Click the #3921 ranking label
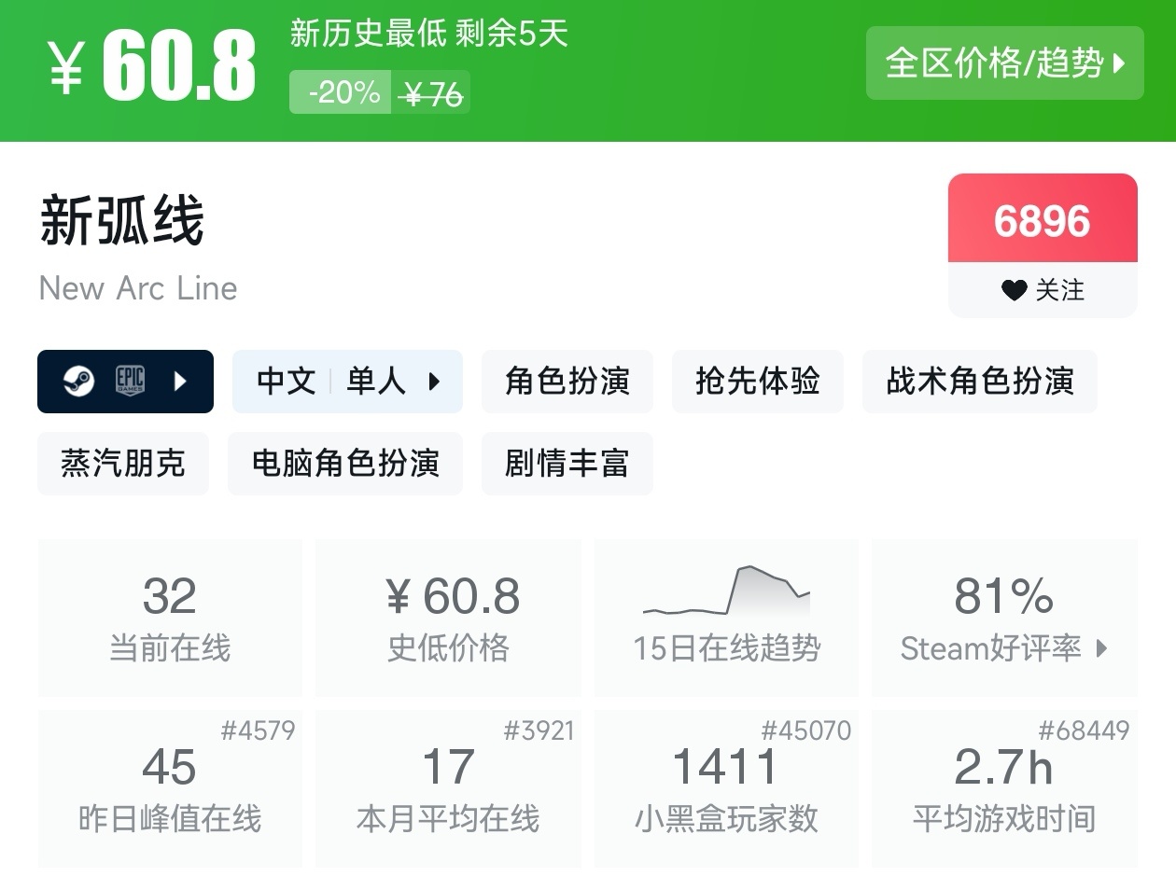The height and width of the screenshot is (876, 1176). pos(539,730)
